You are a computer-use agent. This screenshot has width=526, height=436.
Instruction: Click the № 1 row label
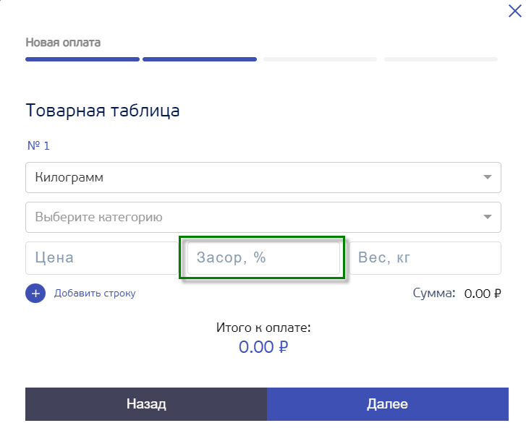38,146
